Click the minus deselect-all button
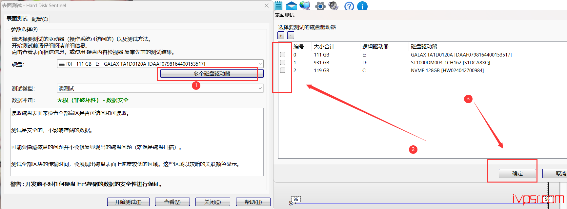Image resolution: width=567 pixels, height=209 pixels. coord(291,36)
